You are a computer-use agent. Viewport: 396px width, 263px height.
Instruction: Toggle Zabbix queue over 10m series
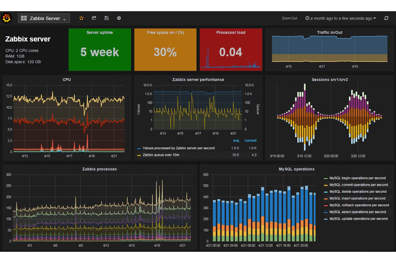161,155
